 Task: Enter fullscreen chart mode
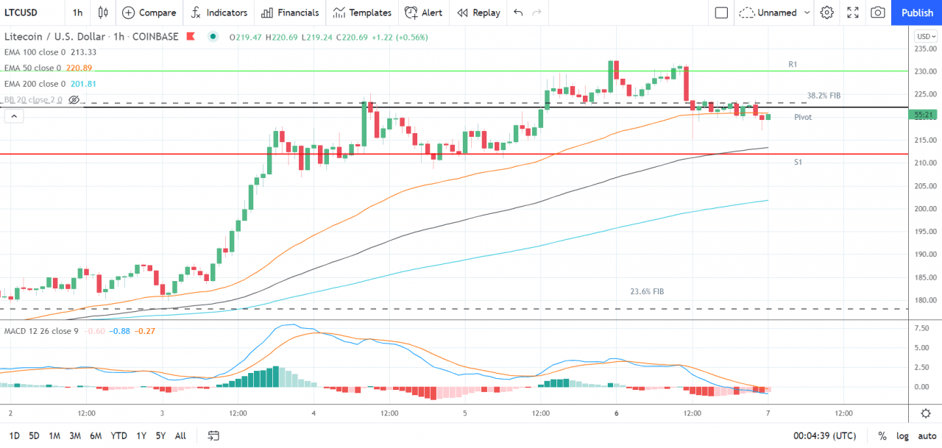point(852,13)
